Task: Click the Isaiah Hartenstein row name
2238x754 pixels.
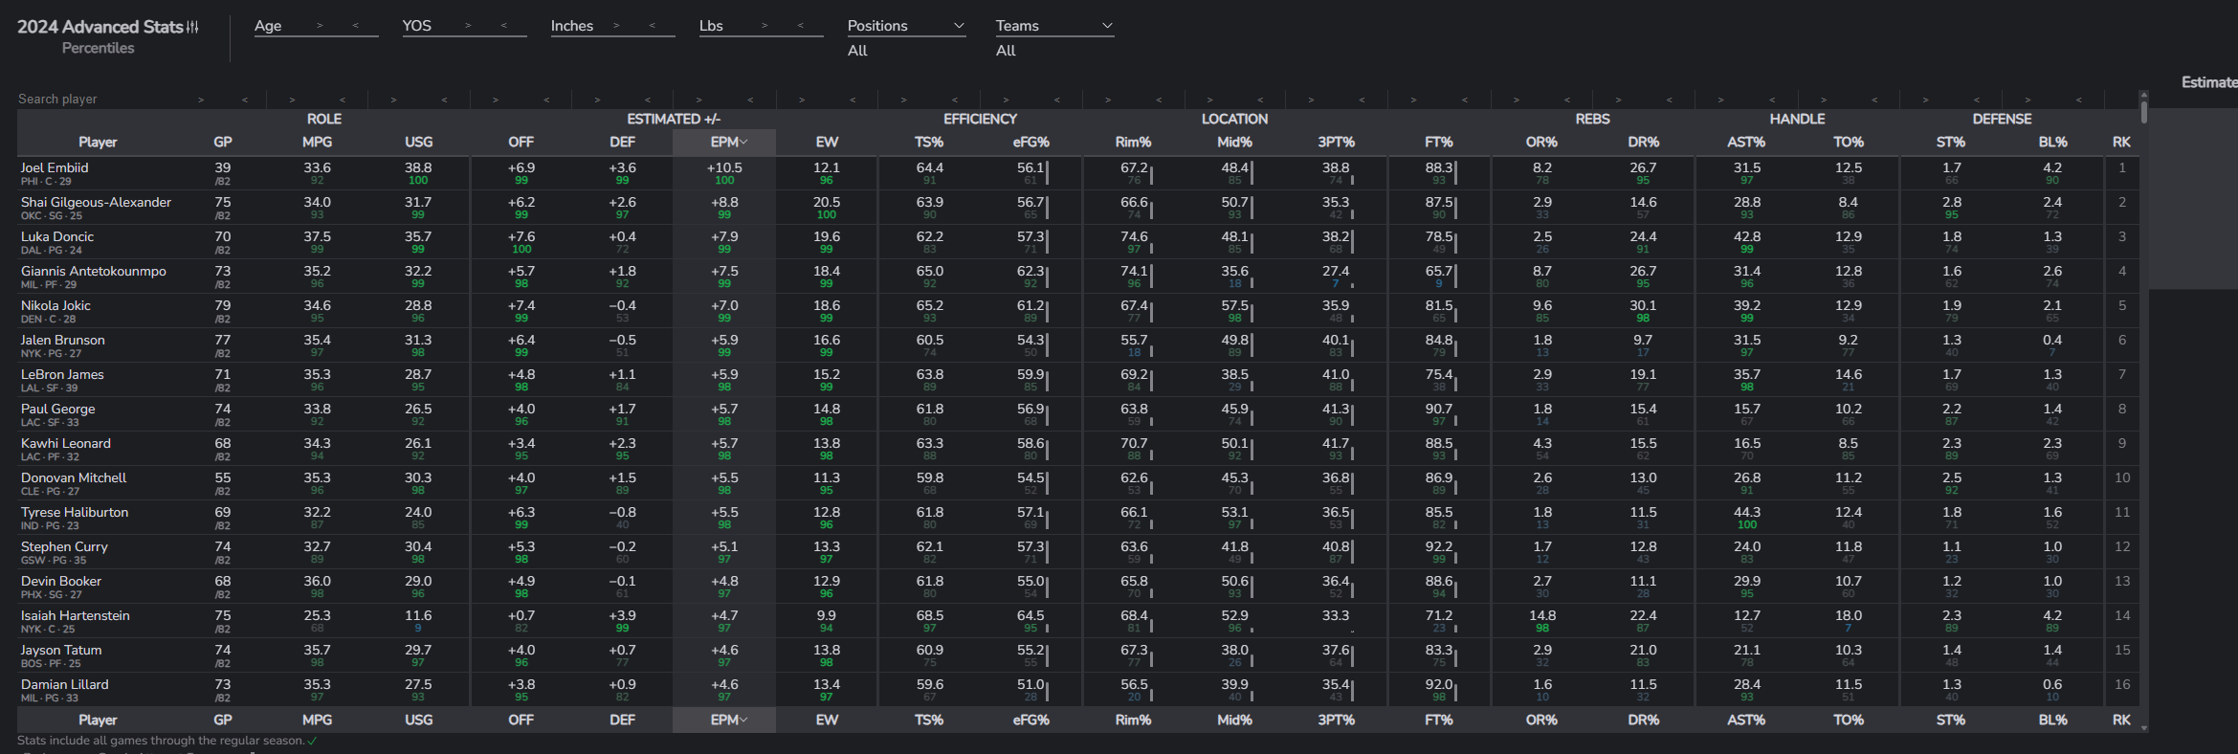Action: 75,615
